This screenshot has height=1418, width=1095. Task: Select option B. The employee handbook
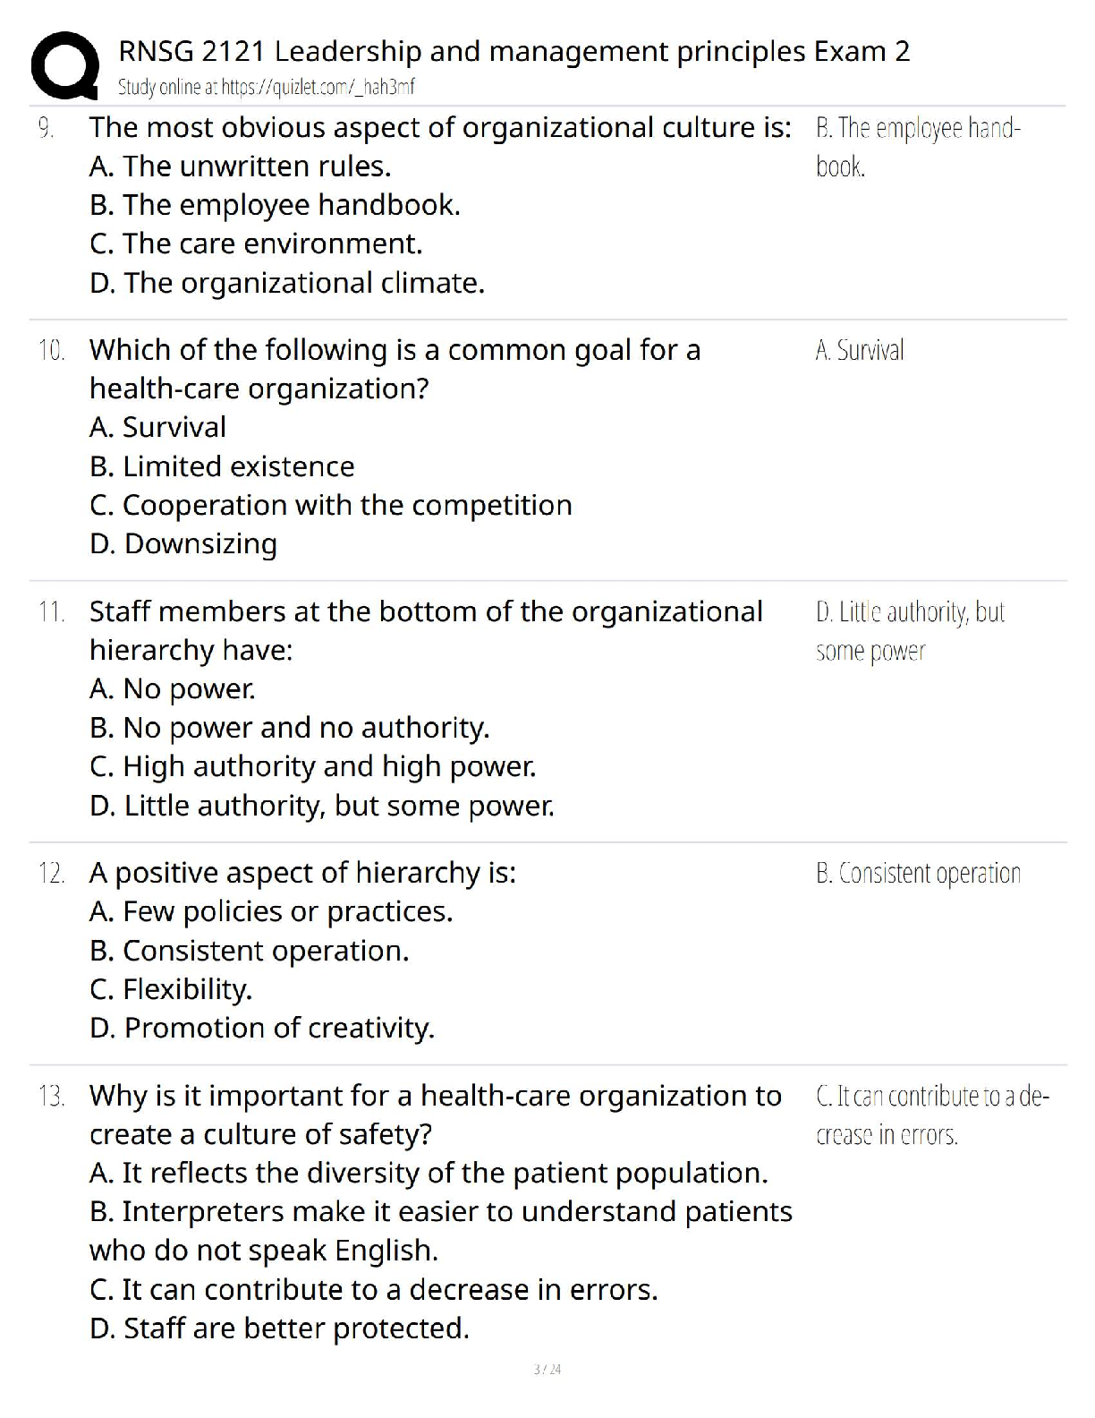(275, 205)
